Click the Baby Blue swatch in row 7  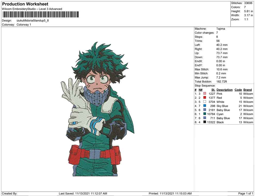(x=205, y=118)
